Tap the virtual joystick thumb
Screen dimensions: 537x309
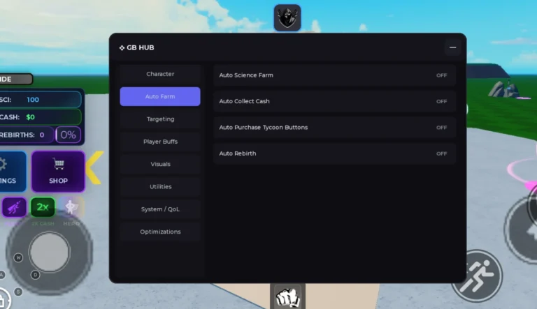[50, 252]
